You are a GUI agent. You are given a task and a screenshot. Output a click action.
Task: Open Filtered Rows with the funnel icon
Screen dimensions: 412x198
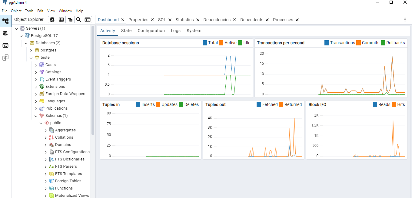(x=70, y=19)
